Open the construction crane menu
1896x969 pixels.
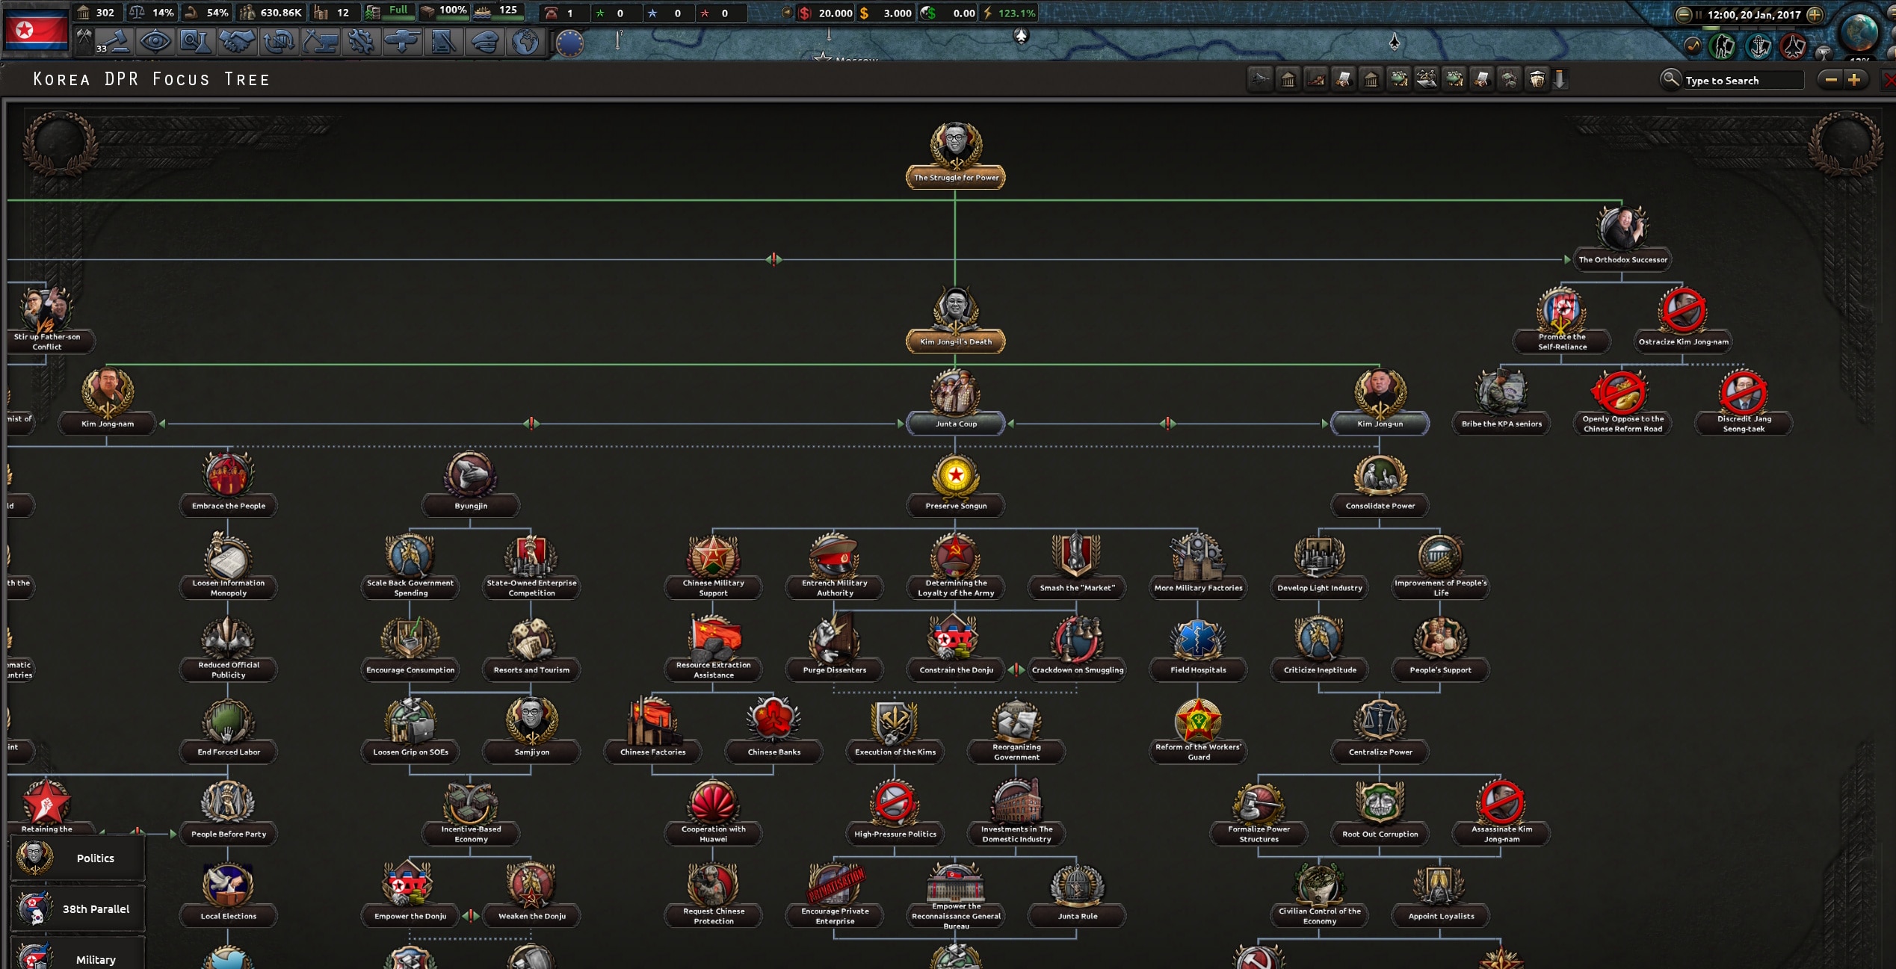[x=320, y=41]
